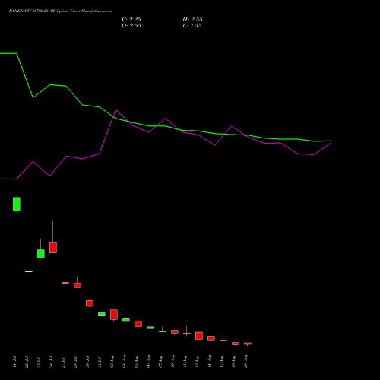This screenshot has height=380, width=380.
Task: Click the 07 Aug date label
Action: coord(160,362)
